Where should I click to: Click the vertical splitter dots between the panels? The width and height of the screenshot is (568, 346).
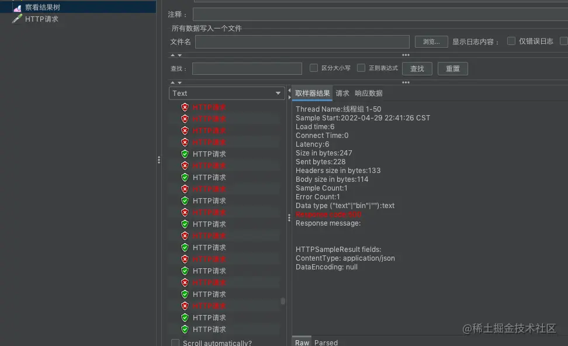pos(160,160)
